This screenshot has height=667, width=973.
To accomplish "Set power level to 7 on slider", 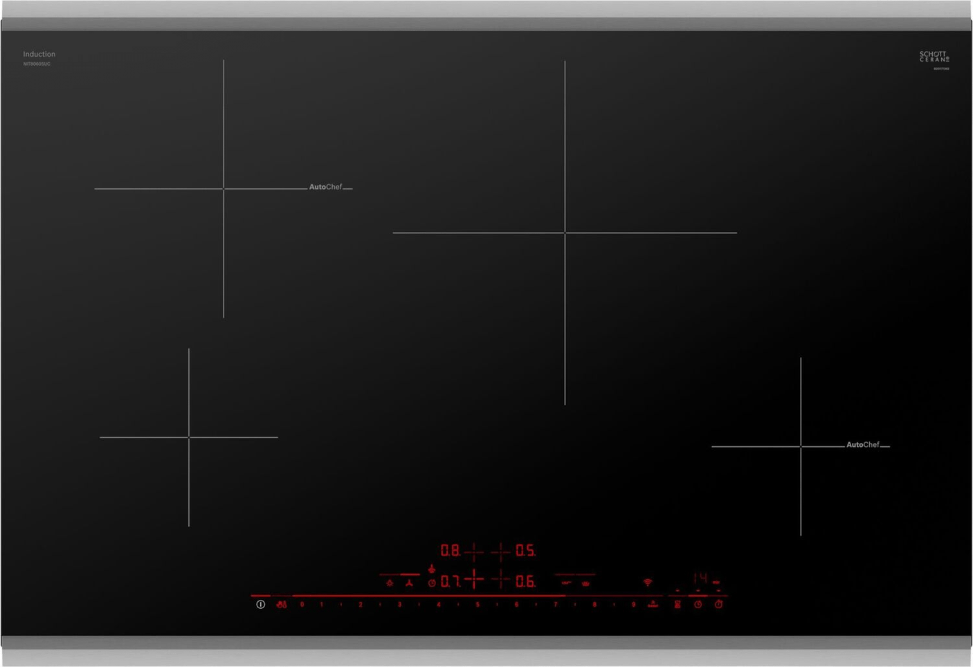I will (x=556, y=604).
